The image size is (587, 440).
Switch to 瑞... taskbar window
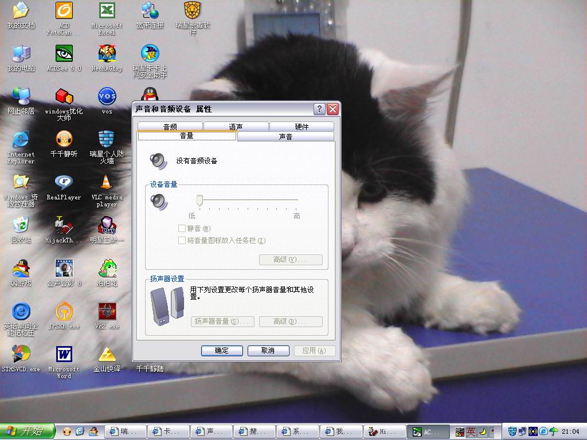(x=126, y=432)
